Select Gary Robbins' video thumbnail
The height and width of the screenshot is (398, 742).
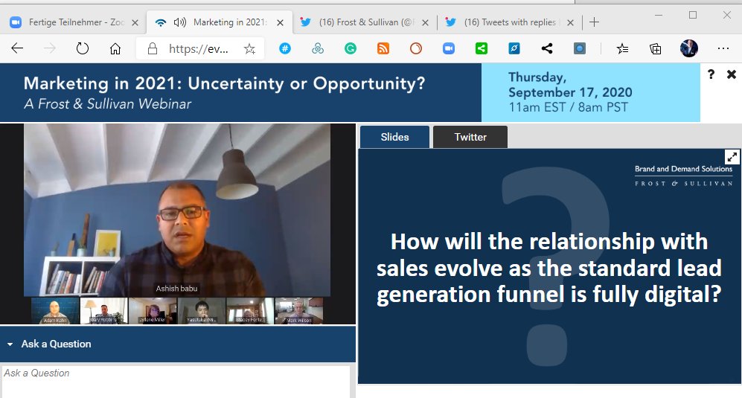click(104, 311)
